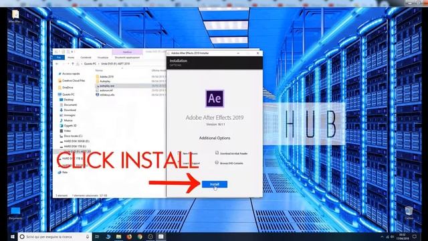This screenshot has width=428, height=241.
Task: Open Firefox from taskbar
Action: [129, 236]
